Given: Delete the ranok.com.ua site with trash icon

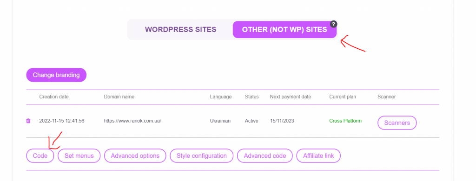Looking at the screenshot, I should [28, 121].
